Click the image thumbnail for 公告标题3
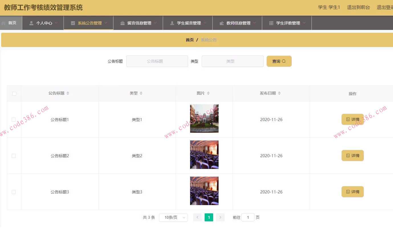The height and width of the screenshot is (243, 393). 204,191
